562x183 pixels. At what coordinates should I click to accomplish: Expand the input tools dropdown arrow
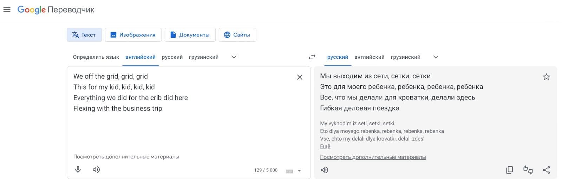tap(300, 171)
